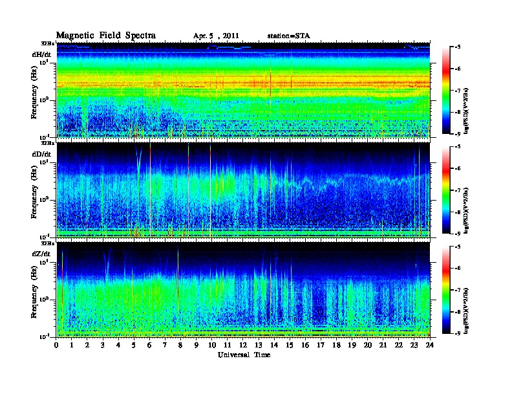Click the "20" tick on Universal Time axis

[367, 345]
